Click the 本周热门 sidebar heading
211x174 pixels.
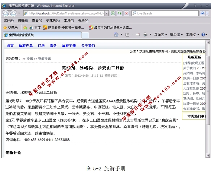click(x=196, y=116)
